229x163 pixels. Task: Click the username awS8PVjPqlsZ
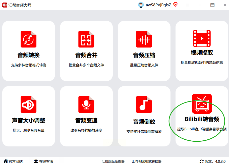coord(158,5)
